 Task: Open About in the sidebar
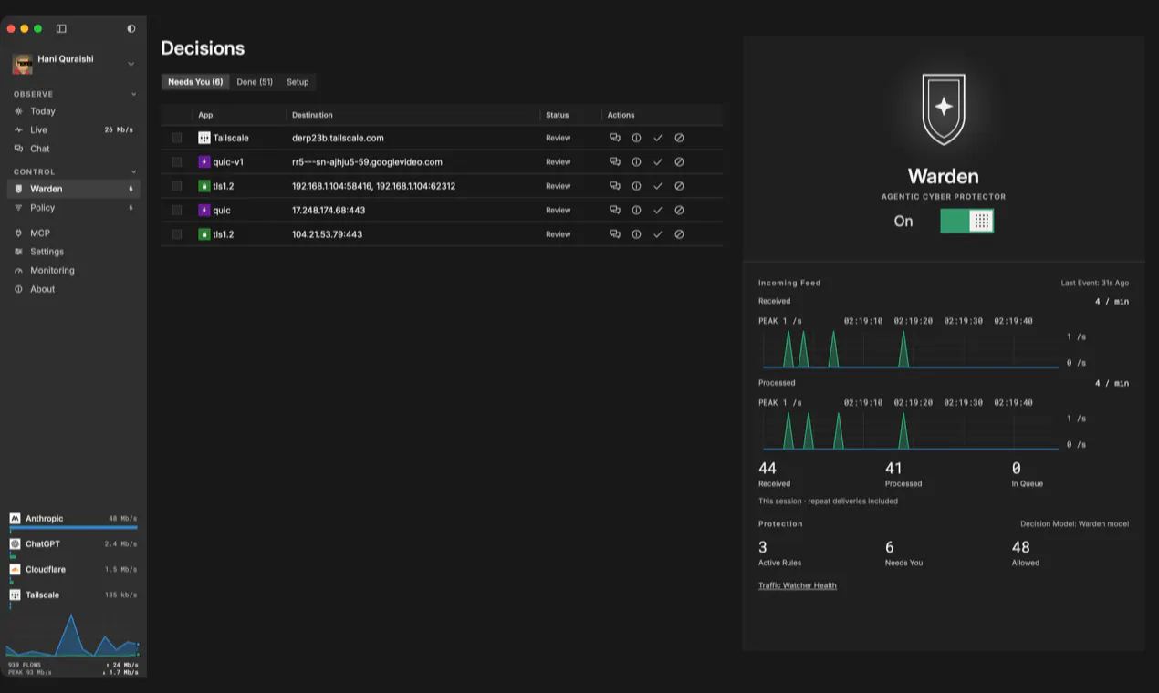[x=73, y=289]
